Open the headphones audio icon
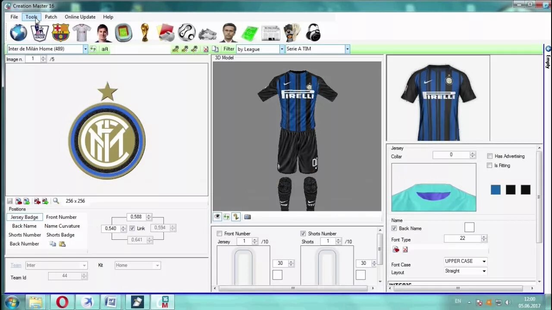Screen dimensions: 552x310 pos(313,33)
